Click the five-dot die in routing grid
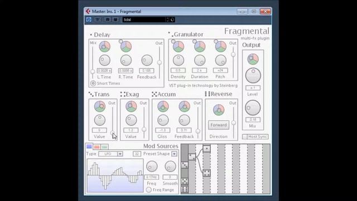Screen dimensions: 357x201 tap(185, 181)
